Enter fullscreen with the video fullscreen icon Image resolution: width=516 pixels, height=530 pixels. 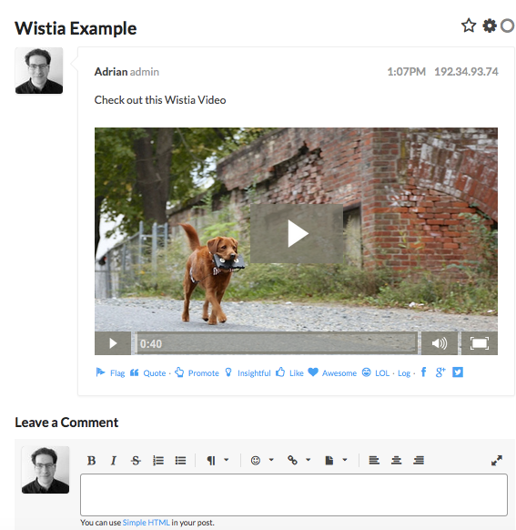[x=480, y=343]
